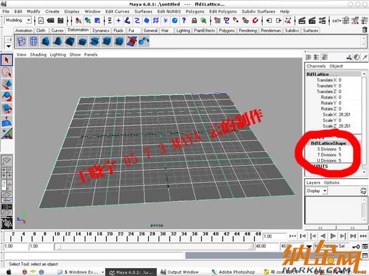This screenshot has height=276, width=369.
Task: Switch to the Deformation shelf tab
Action: 78,30
